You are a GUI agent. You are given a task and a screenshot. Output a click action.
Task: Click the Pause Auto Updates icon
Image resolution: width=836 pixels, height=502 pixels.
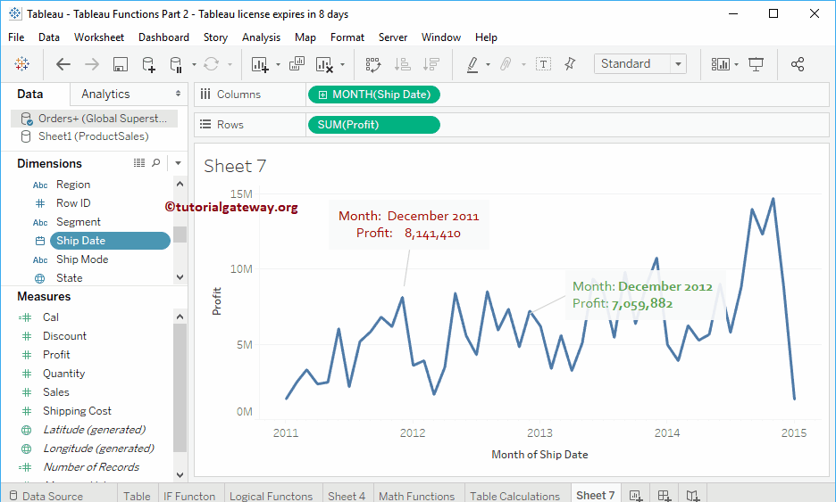(176, 64)
